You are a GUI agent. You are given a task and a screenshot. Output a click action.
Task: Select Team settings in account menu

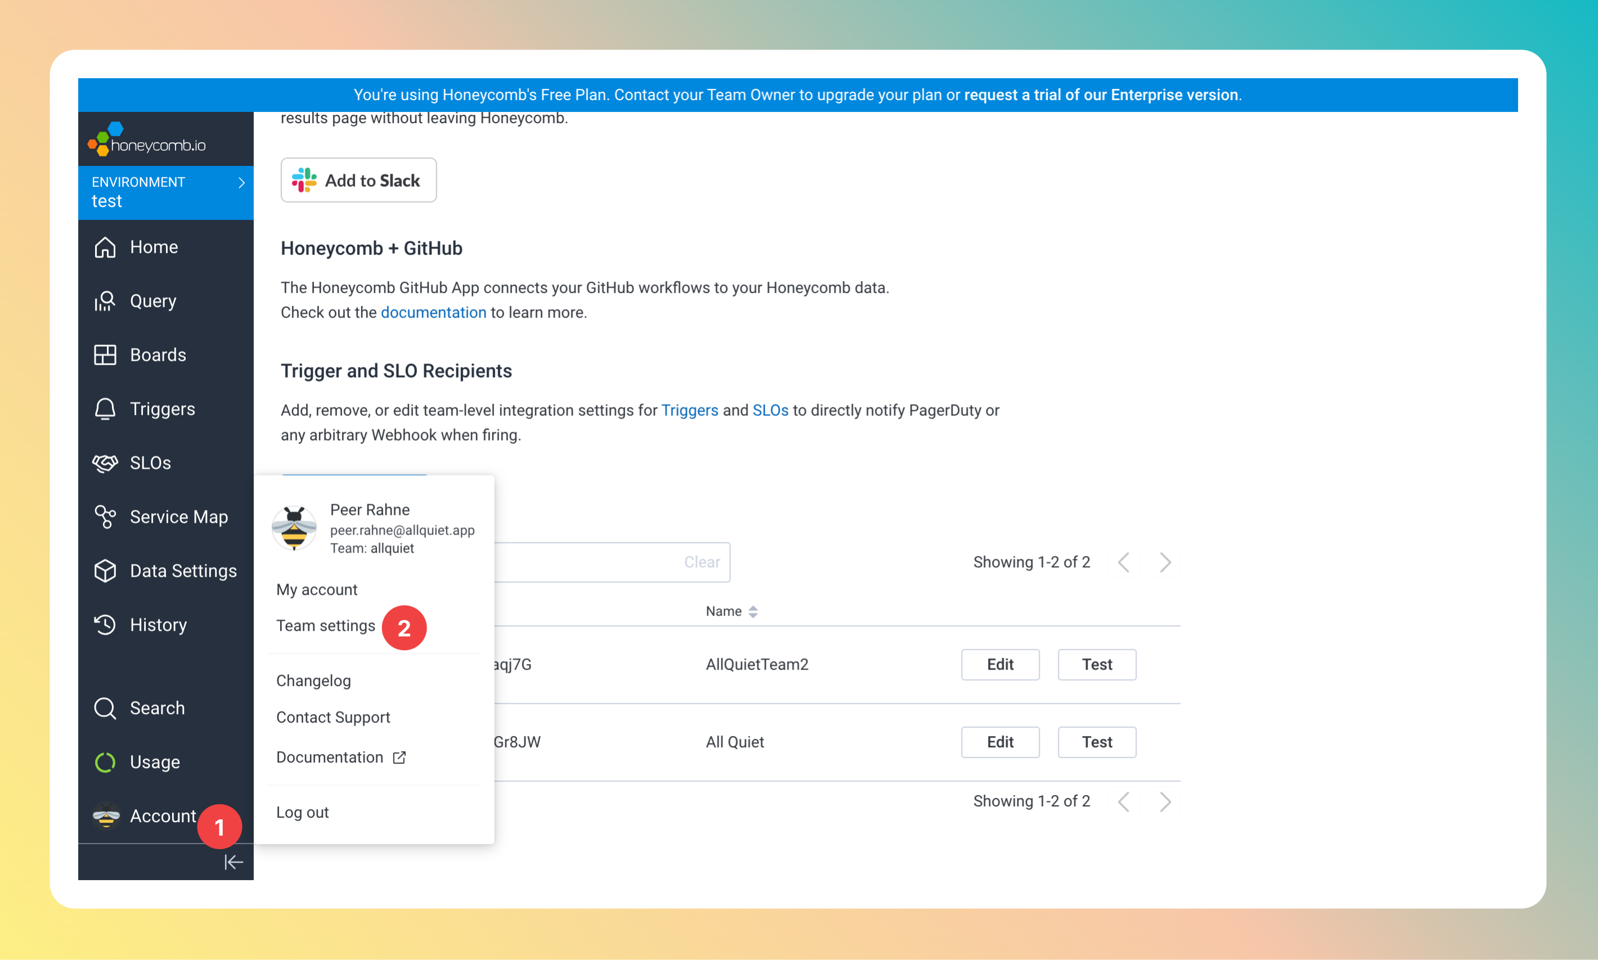(325, 626)
